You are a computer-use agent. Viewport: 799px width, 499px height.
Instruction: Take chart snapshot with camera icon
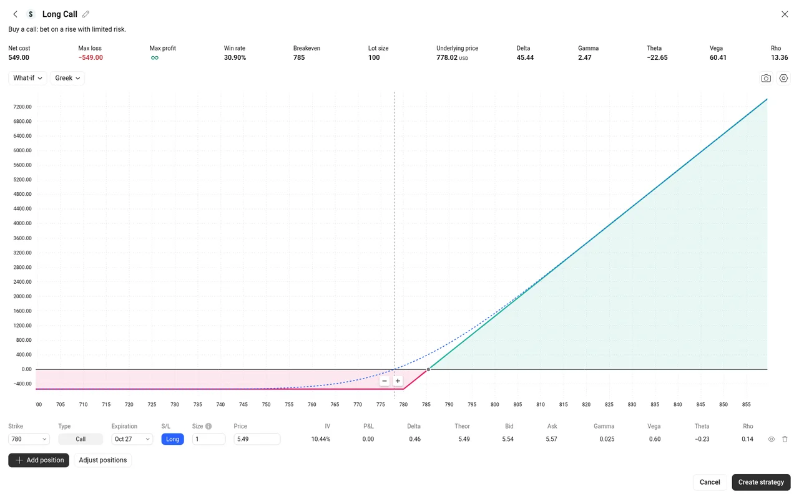click(766, 79)
